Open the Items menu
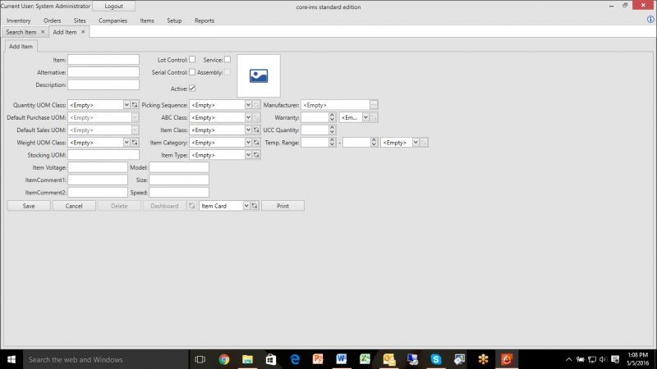This screenshot has width=657, height=369. [147, 20]
